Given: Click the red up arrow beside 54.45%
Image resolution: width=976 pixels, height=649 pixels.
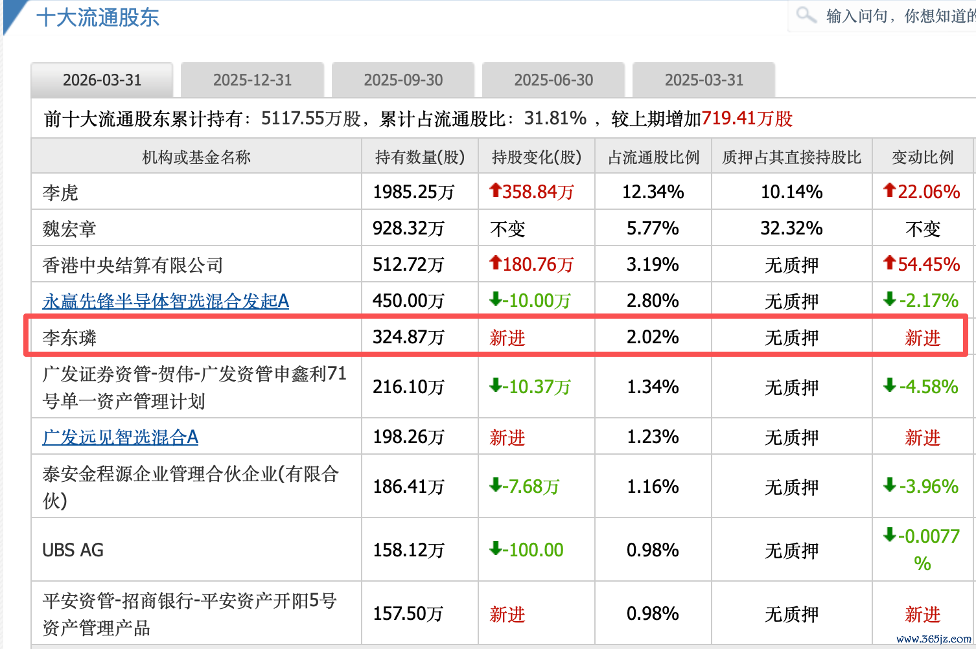Looking at the screenshot, I should click(x=889, y=262).
